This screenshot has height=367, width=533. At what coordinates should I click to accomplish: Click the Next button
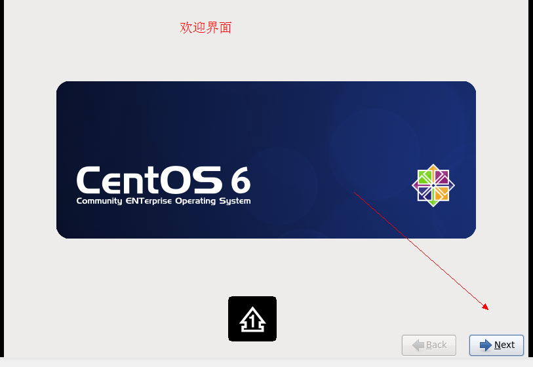coord(496,345)
